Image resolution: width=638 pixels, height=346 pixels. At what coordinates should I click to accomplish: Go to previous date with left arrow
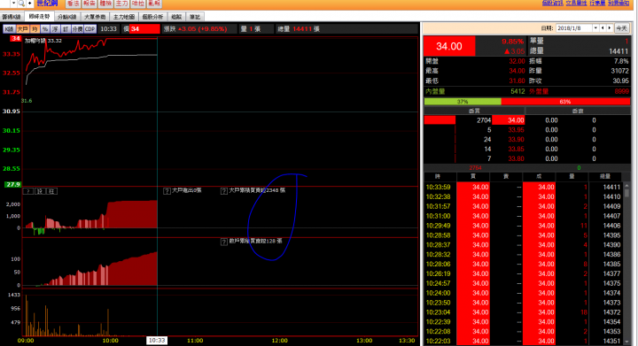click(x=603, y=28)
